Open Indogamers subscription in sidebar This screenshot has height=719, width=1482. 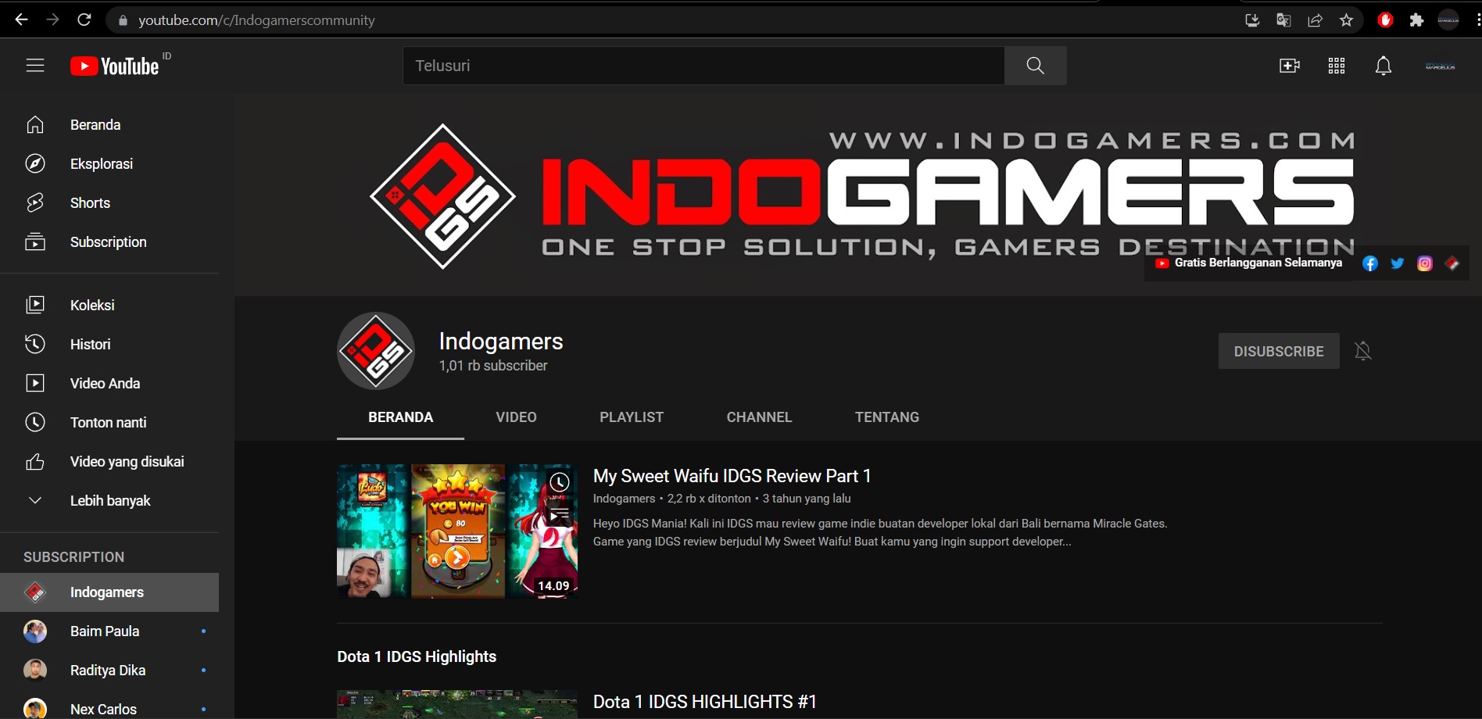pos(109,592)
